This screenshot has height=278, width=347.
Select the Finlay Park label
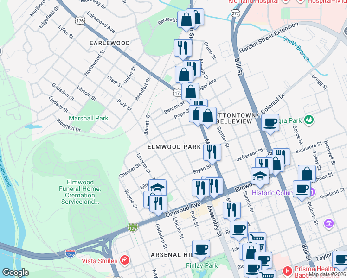[x=202, y=265]
